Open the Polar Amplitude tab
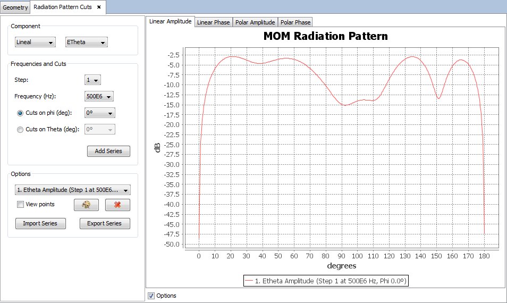Image resolution: width=507 pixels, height=303 pixels. click(256, 22)
